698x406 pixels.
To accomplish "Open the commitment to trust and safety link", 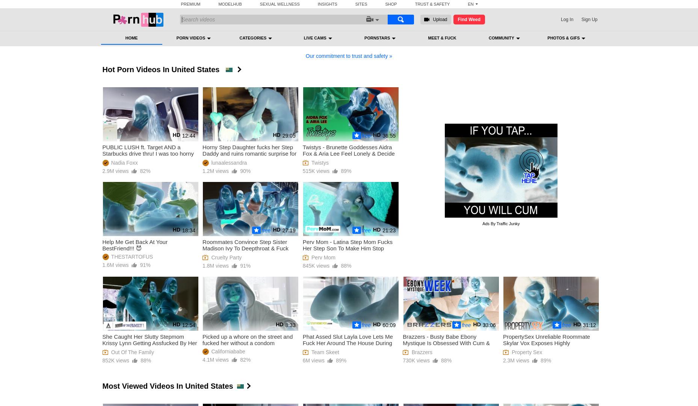I will click(x=349, y=56).
